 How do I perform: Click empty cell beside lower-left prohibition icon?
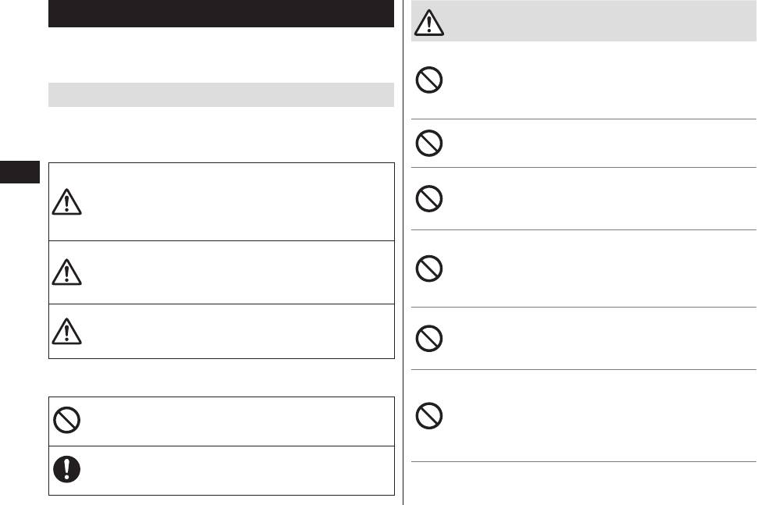[234, 421]
